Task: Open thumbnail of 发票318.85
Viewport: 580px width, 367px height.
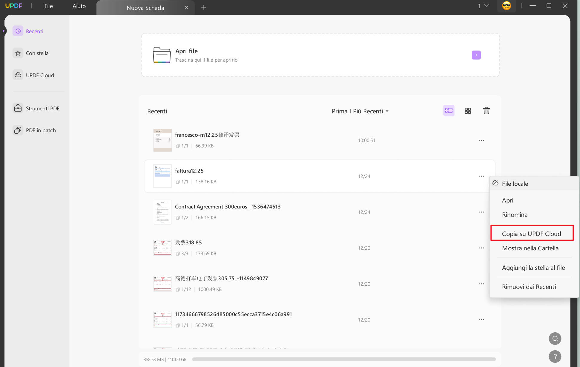Action: (x=162, y=248)
